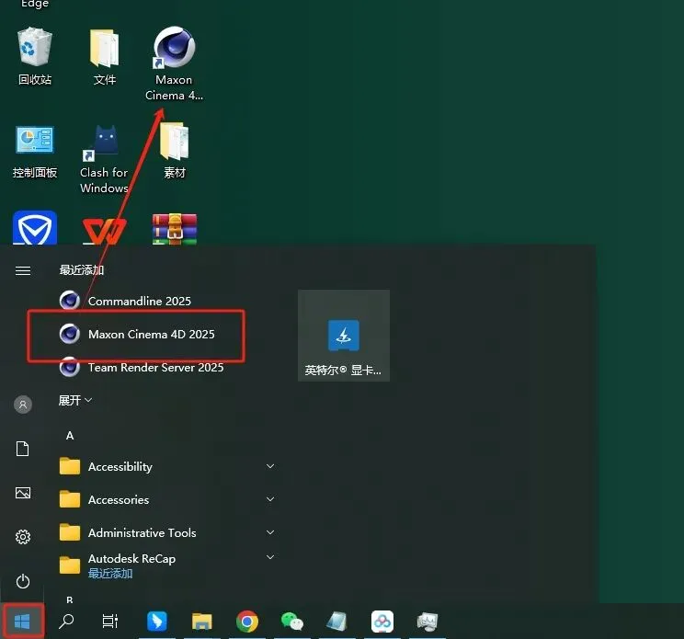Expand the Accessories folder chevron

pos(270,499)
